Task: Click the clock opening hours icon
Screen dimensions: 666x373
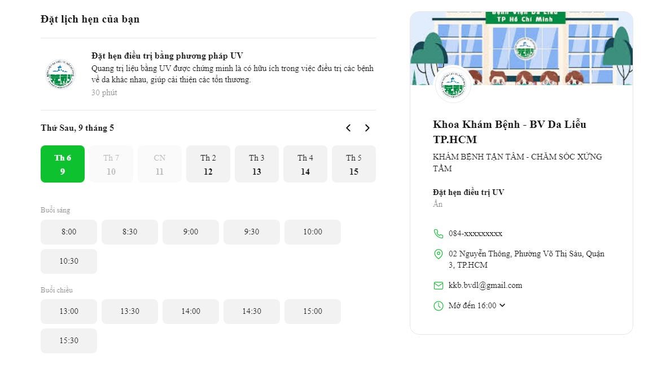Action: [x=438, y=306]
